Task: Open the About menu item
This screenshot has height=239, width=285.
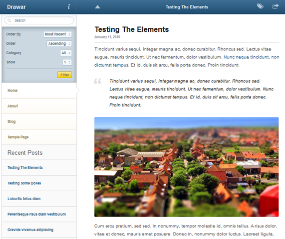Action: click(39, 106)
